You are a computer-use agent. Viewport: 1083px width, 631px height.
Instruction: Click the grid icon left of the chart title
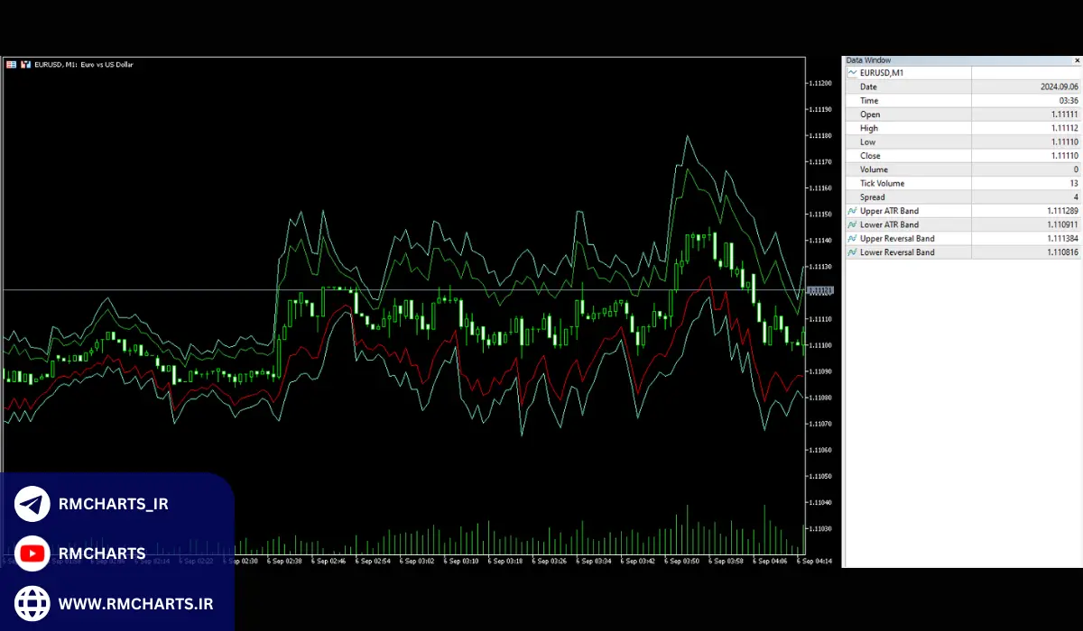pyautogui.click(x=11, y=64)
